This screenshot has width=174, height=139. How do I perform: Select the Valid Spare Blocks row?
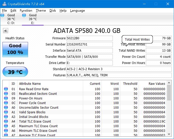click(84, 112)
